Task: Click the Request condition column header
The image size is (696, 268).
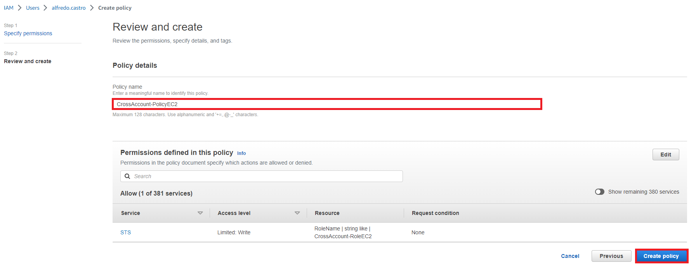Action: 436,213
